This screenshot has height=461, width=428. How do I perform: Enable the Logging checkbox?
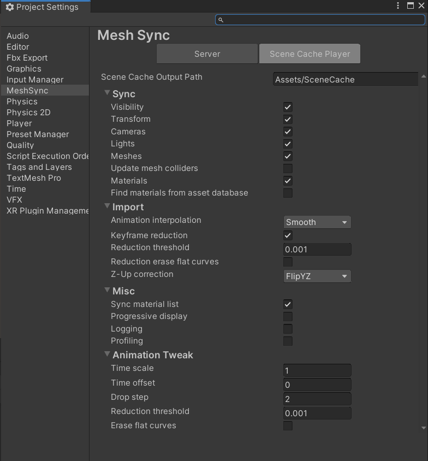pyautogui.click(x=288, y=329)
